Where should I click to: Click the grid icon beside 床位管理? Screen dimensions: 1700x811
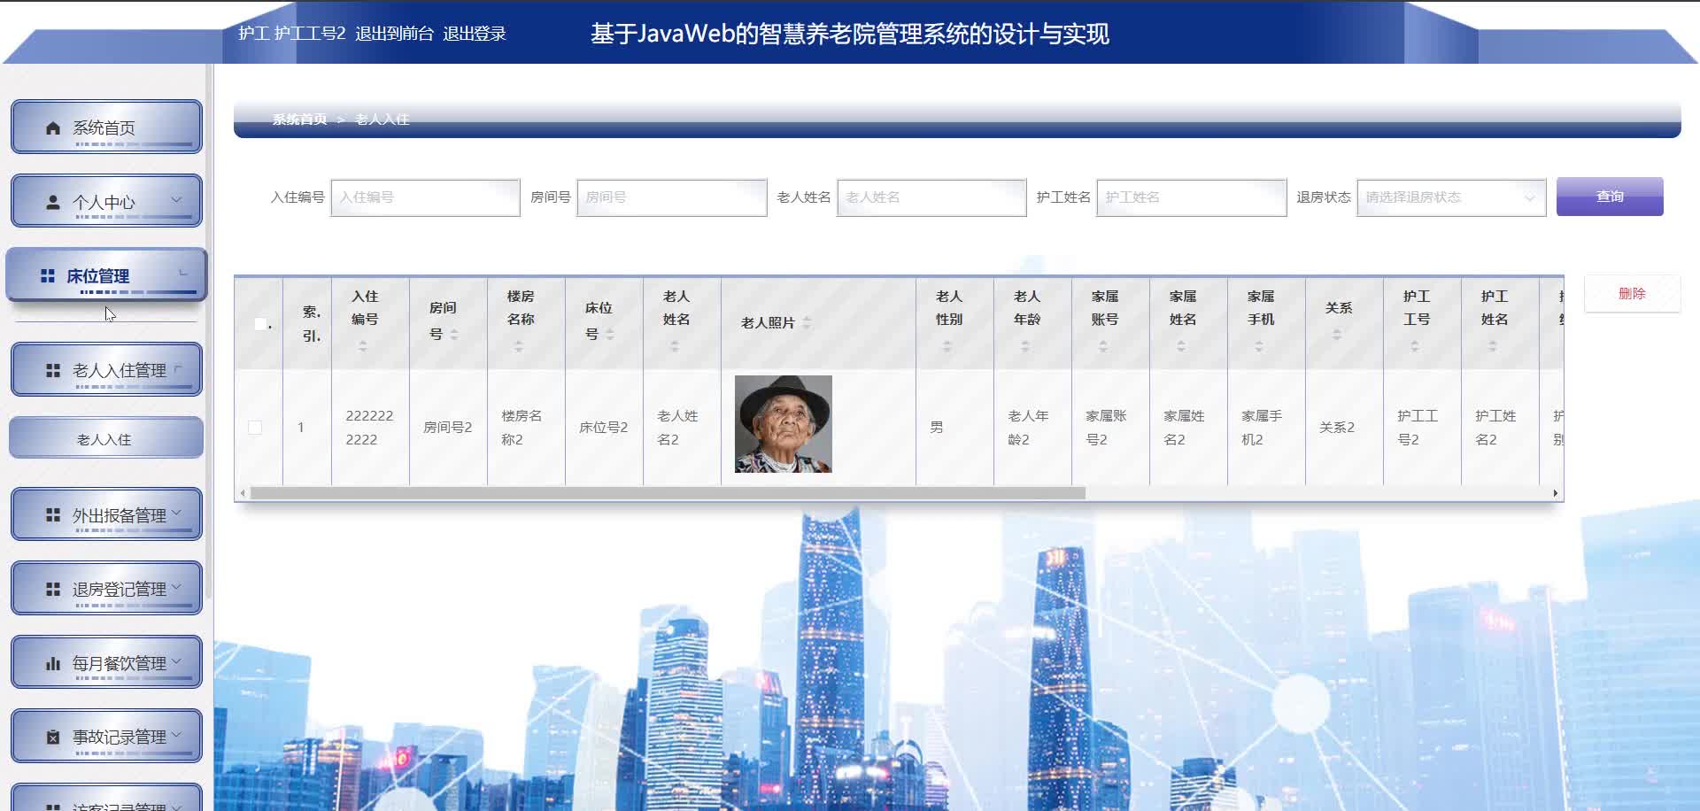pos(48,276)
